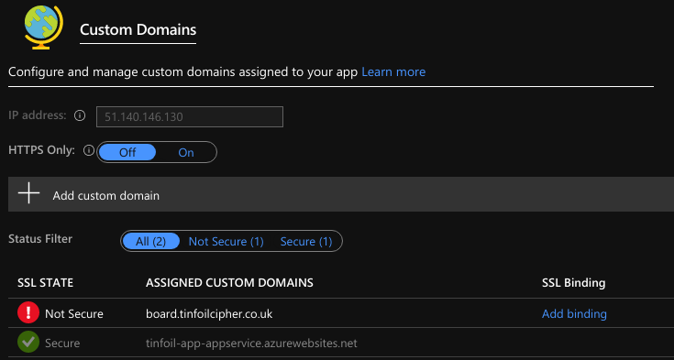This screenshot has height=360, width=674.
Task: Click the IP address field 51.140.146.130
Action: [x=190, y=117]
